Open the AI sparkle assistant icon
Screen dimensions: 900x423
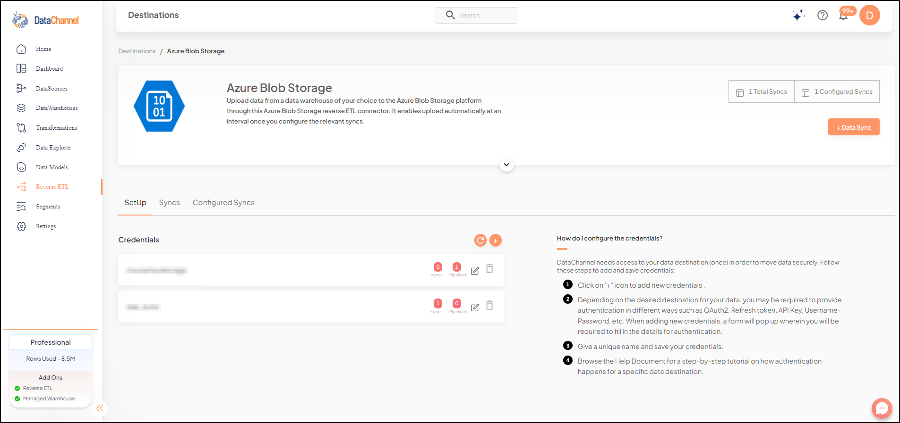pyautogui.click(x=798, y=15)
